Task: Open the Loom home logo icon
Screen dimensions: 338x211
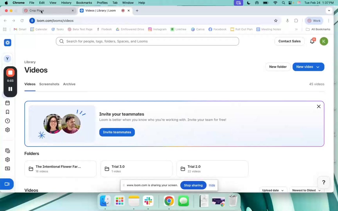Action: pyautogui.click(x=8, y=42)
